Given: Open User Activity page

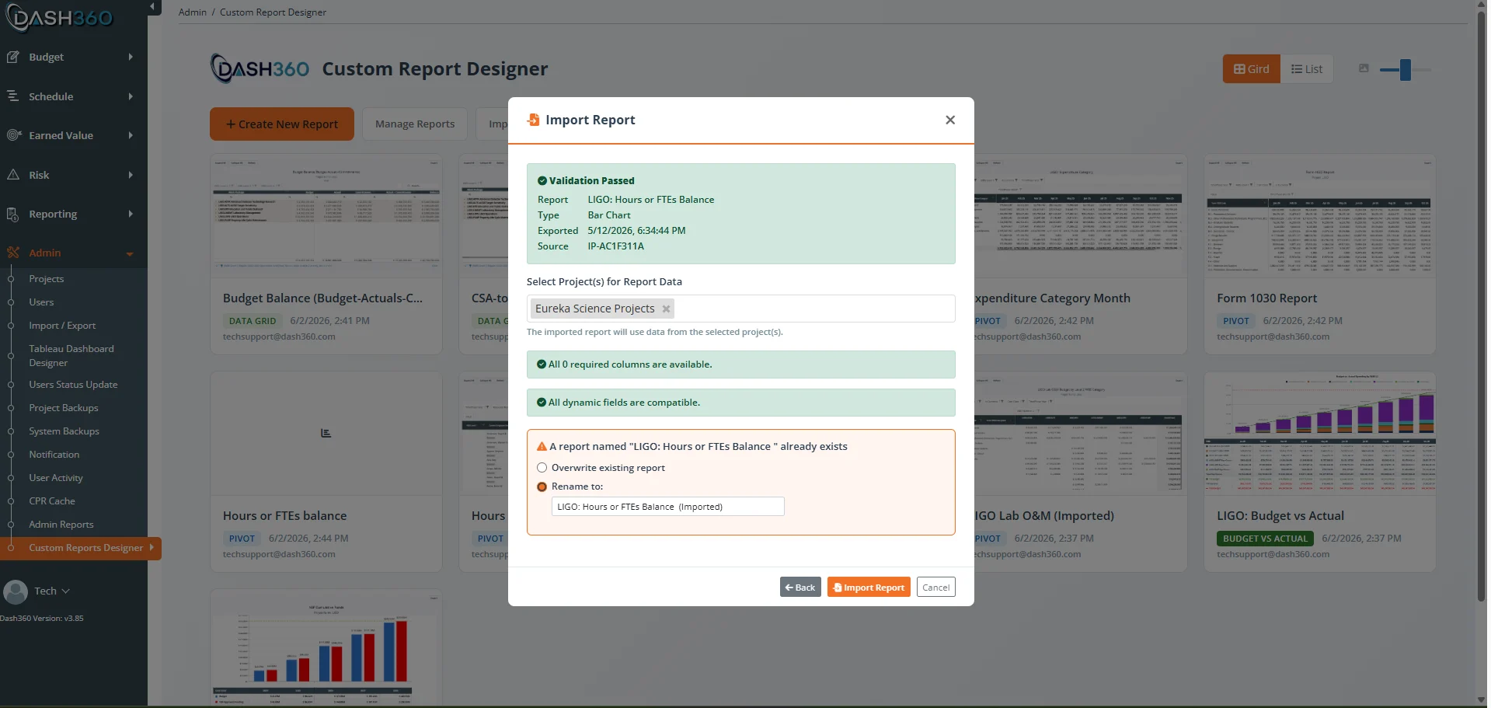Looking at the screenshot, I should click(x=56, y=478).
